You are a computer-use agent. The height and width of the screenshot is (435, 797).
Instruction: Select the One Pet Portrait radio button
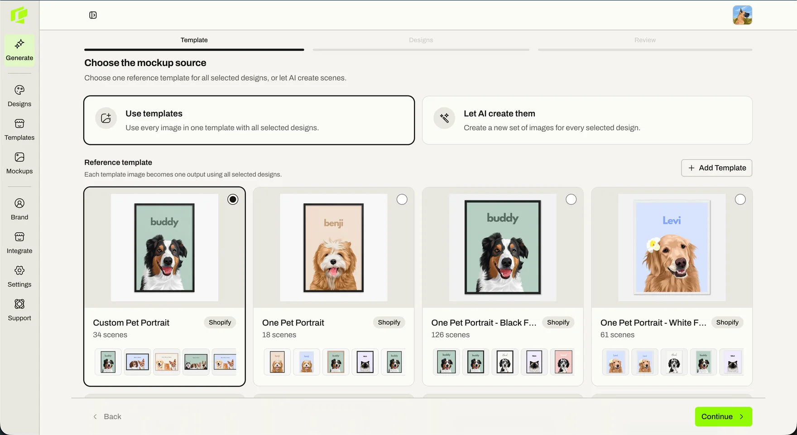point(402,199)
